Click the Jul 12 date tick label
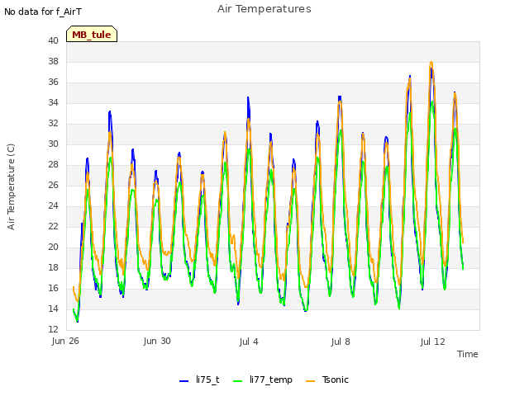529x396 pixels. point(433,342)
